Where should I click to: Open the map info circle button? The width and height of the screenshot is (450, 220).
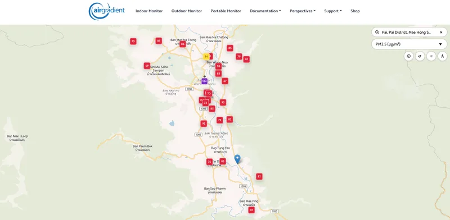coord(409,56)
